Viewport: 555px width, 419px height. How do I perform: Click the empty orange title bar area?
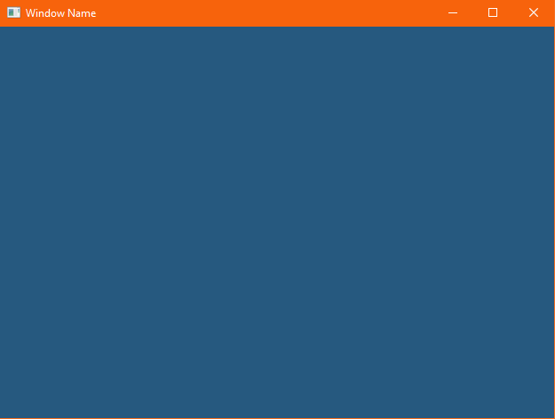coord(266,13)
